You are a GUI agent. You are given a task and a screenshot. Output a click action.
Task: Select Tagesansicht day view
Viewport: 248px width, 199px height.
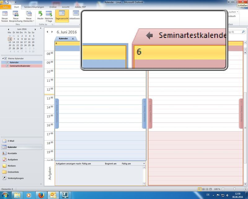[62, 16]
